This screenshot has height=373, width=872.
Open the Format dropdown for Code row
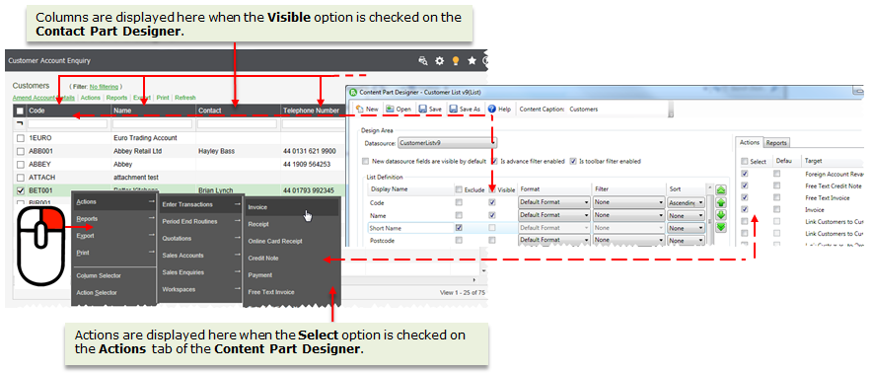(x=554, y=202)
